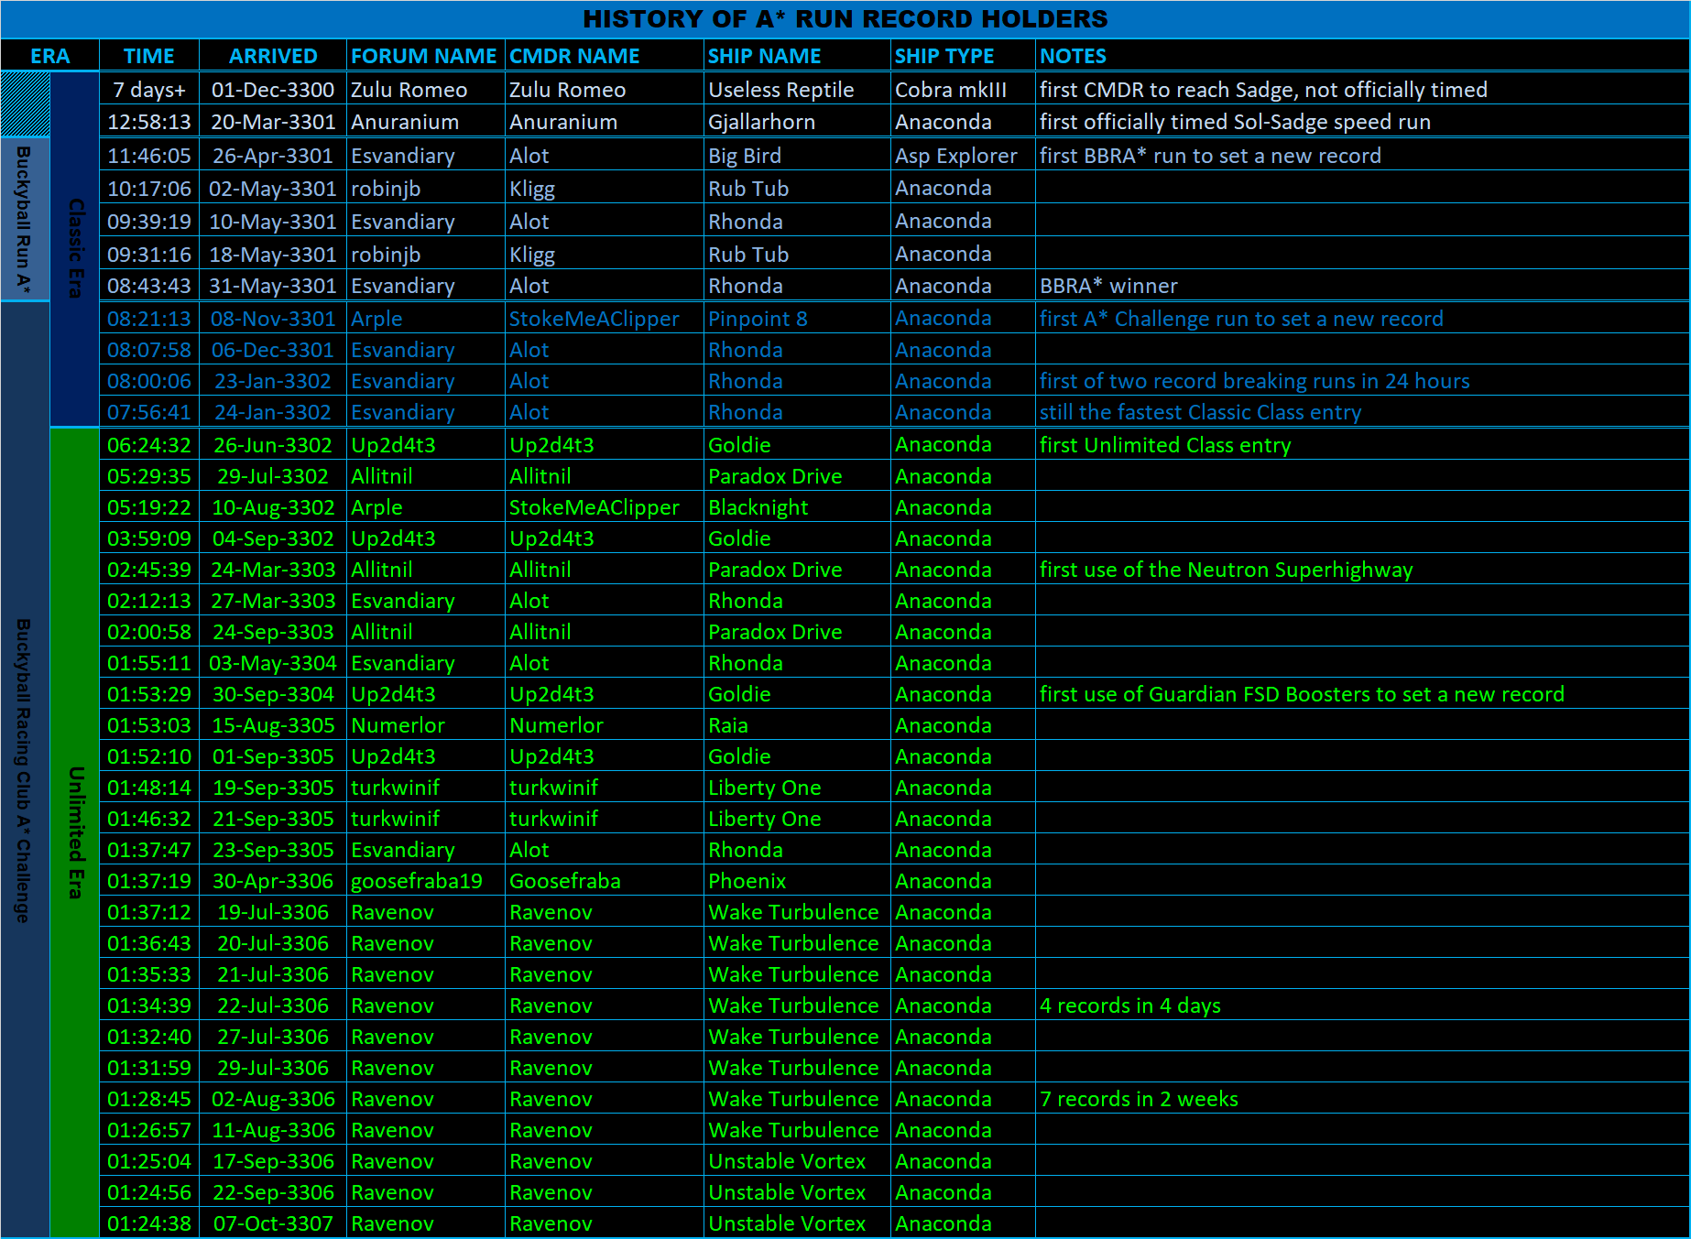This screenshot has height=1239, width=1691.
Task: Click 'Buckyball Racing Club A* Challenge' vertical label
Action: tap(24, 770)
